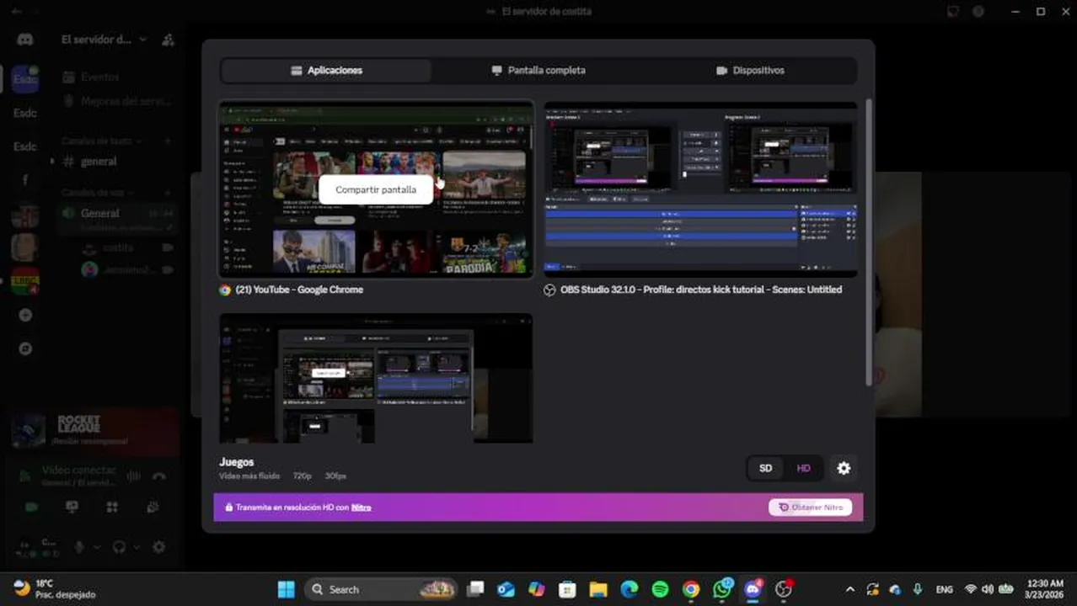This screenshot has width=1077, height=606.
Task: Open the microphone input options arrow
Action: [x=96, y=547]
